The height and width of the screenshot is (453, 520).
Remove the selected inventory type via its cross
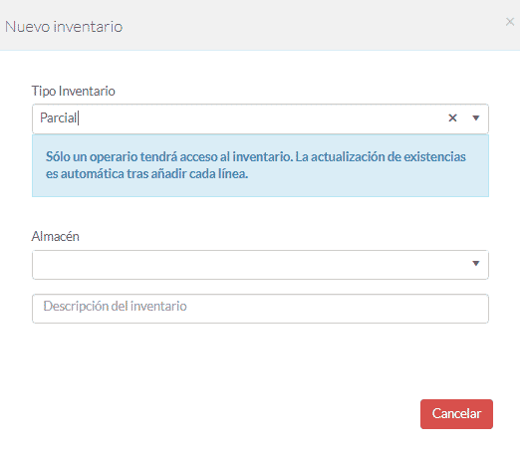(x=452, y=117)
